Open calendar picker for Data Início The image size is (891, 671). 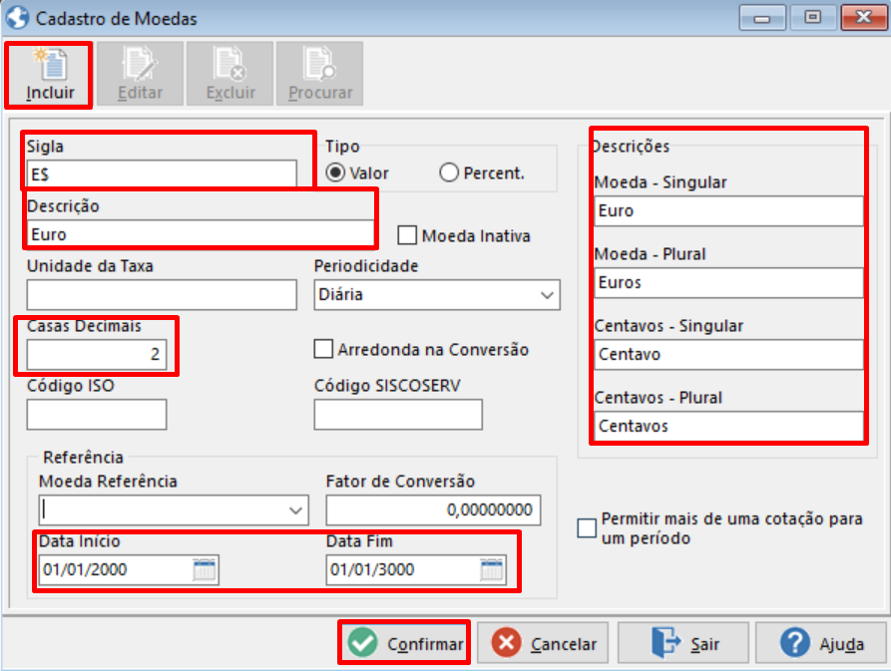pos(204,569)
